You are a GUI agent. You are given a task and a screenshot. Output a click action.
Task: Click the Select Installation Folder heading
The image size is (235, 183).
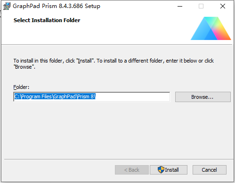pyautogui.click(x=47, y=20)
